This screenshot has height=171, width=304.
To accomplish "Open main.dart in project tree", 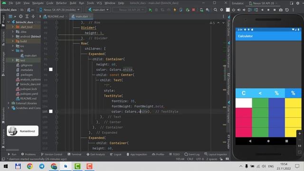I will [28, 56].
